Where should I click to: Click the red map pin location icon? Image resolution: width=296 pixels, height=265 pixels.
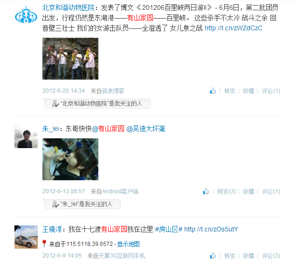pos(44,244)
